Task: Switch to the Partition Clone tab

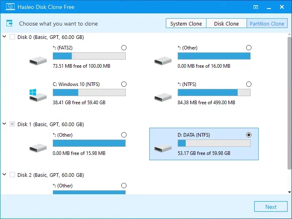Action: click(x=267, y=23)
